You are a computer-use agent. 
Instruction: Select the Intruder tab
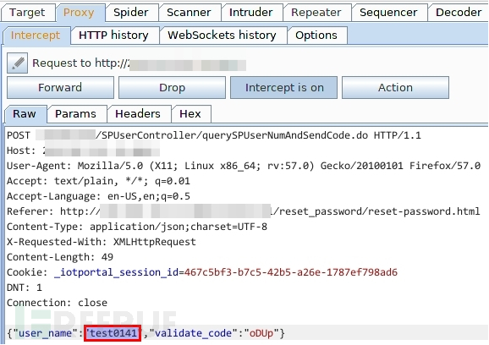(251, 13)
